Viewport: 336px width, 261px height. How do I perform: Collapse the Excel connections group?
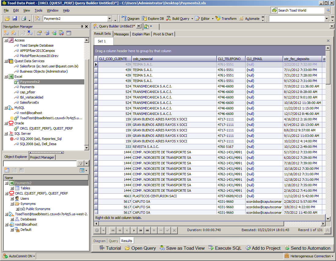click(6, 77)
